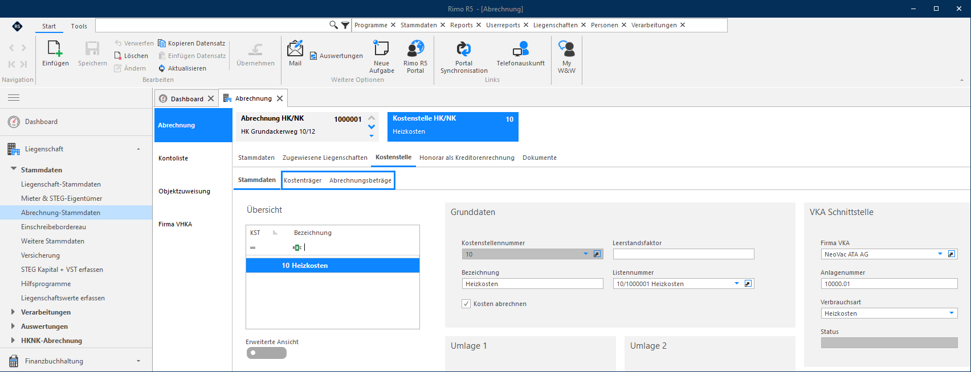
Task: Open lookup button next to Kostenstellennummer
Action: pos(597,254)
